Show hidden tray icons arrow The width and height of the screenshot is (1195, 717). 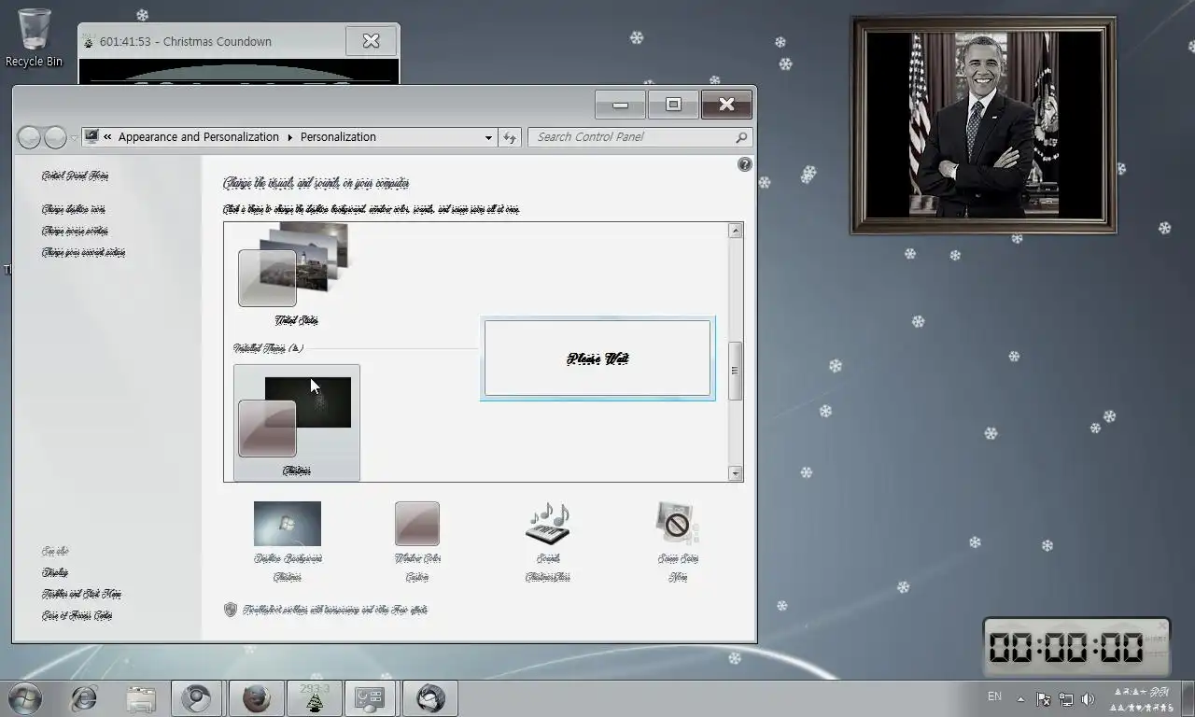tap(1020, 698)
